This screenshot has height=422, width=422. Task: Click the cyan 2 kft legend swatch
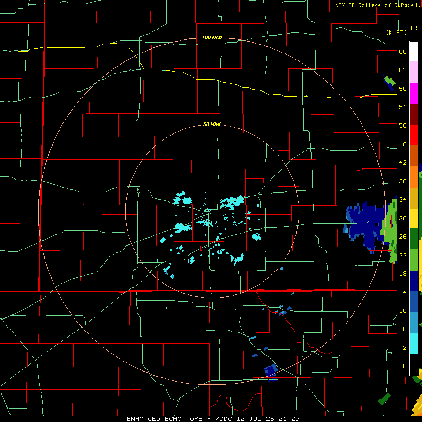[414, 344]
